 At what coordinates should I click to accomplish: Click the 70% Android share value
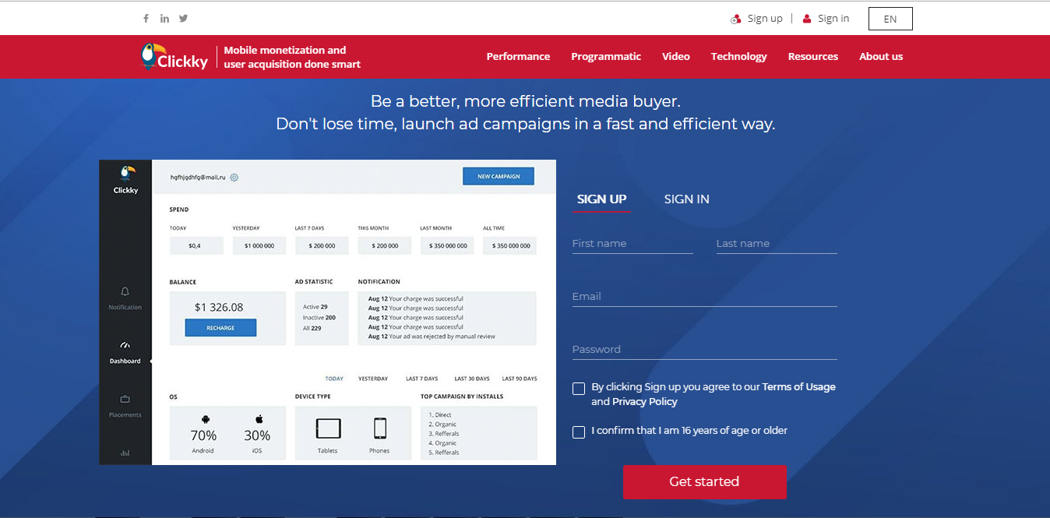click(203, 435)
